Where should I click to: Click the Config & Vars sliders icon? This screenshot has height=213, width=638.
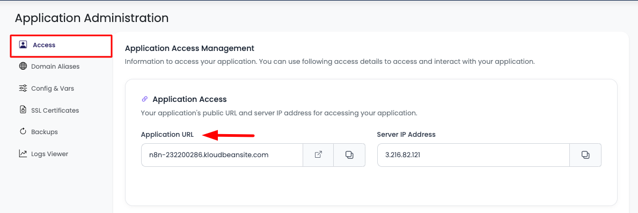pyautogui.click(x=23, y=88)
